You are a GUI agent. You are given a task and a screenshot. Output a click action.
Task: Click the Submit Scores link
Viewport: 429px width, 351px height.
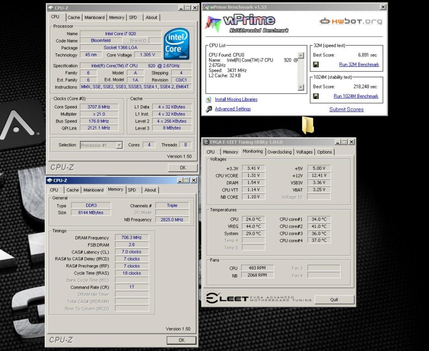pyautogui.click(x=346, y=109)
